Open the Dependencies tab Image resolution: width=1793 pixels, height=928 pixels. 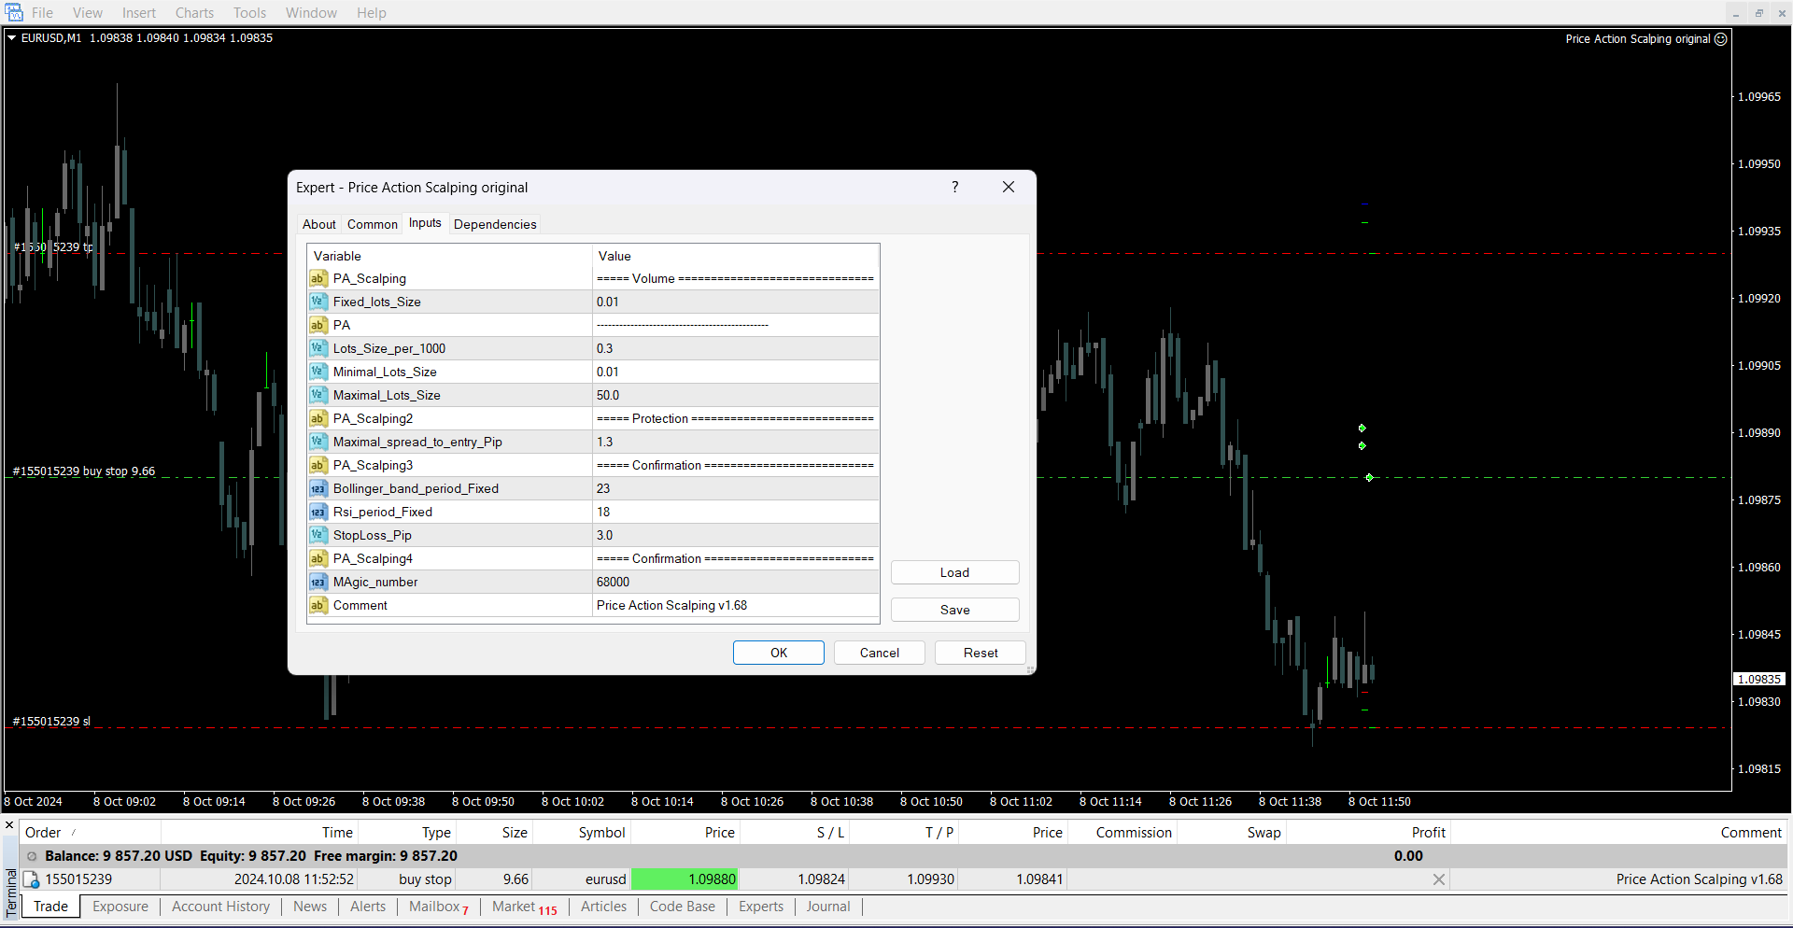point(495,224)
